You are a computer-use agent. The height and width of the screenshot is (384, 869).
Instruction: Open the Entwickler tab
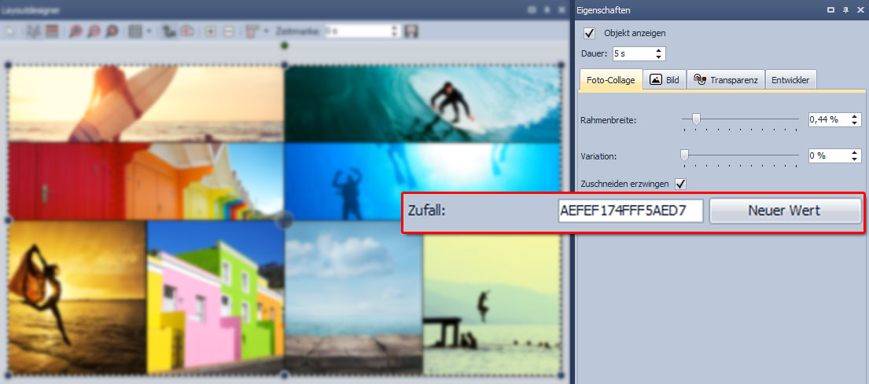pyautogui.click(x=790, y=79)
